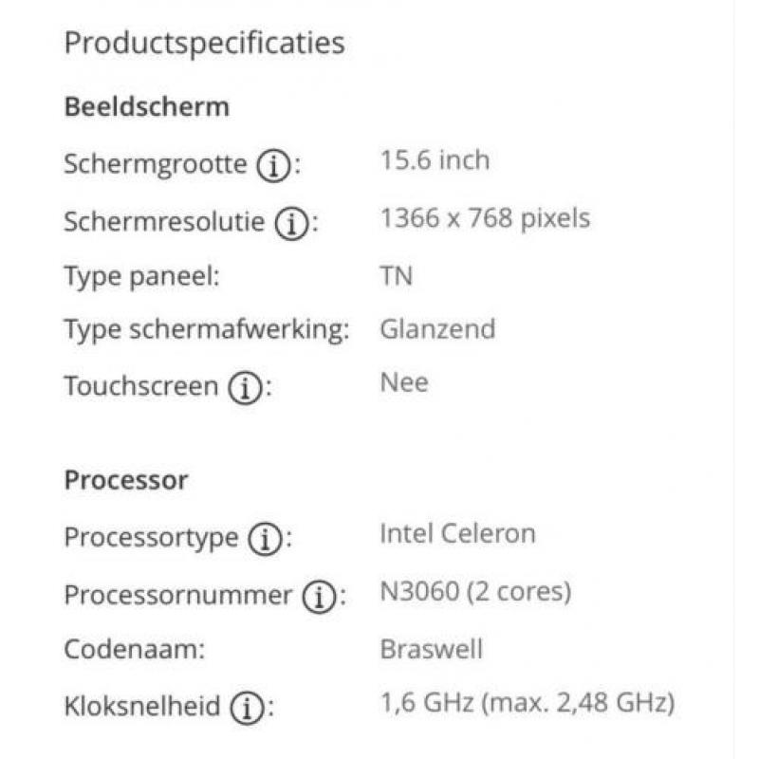759x759 pixels.
Task: Open Processornummer info icon
Action: 320,596
